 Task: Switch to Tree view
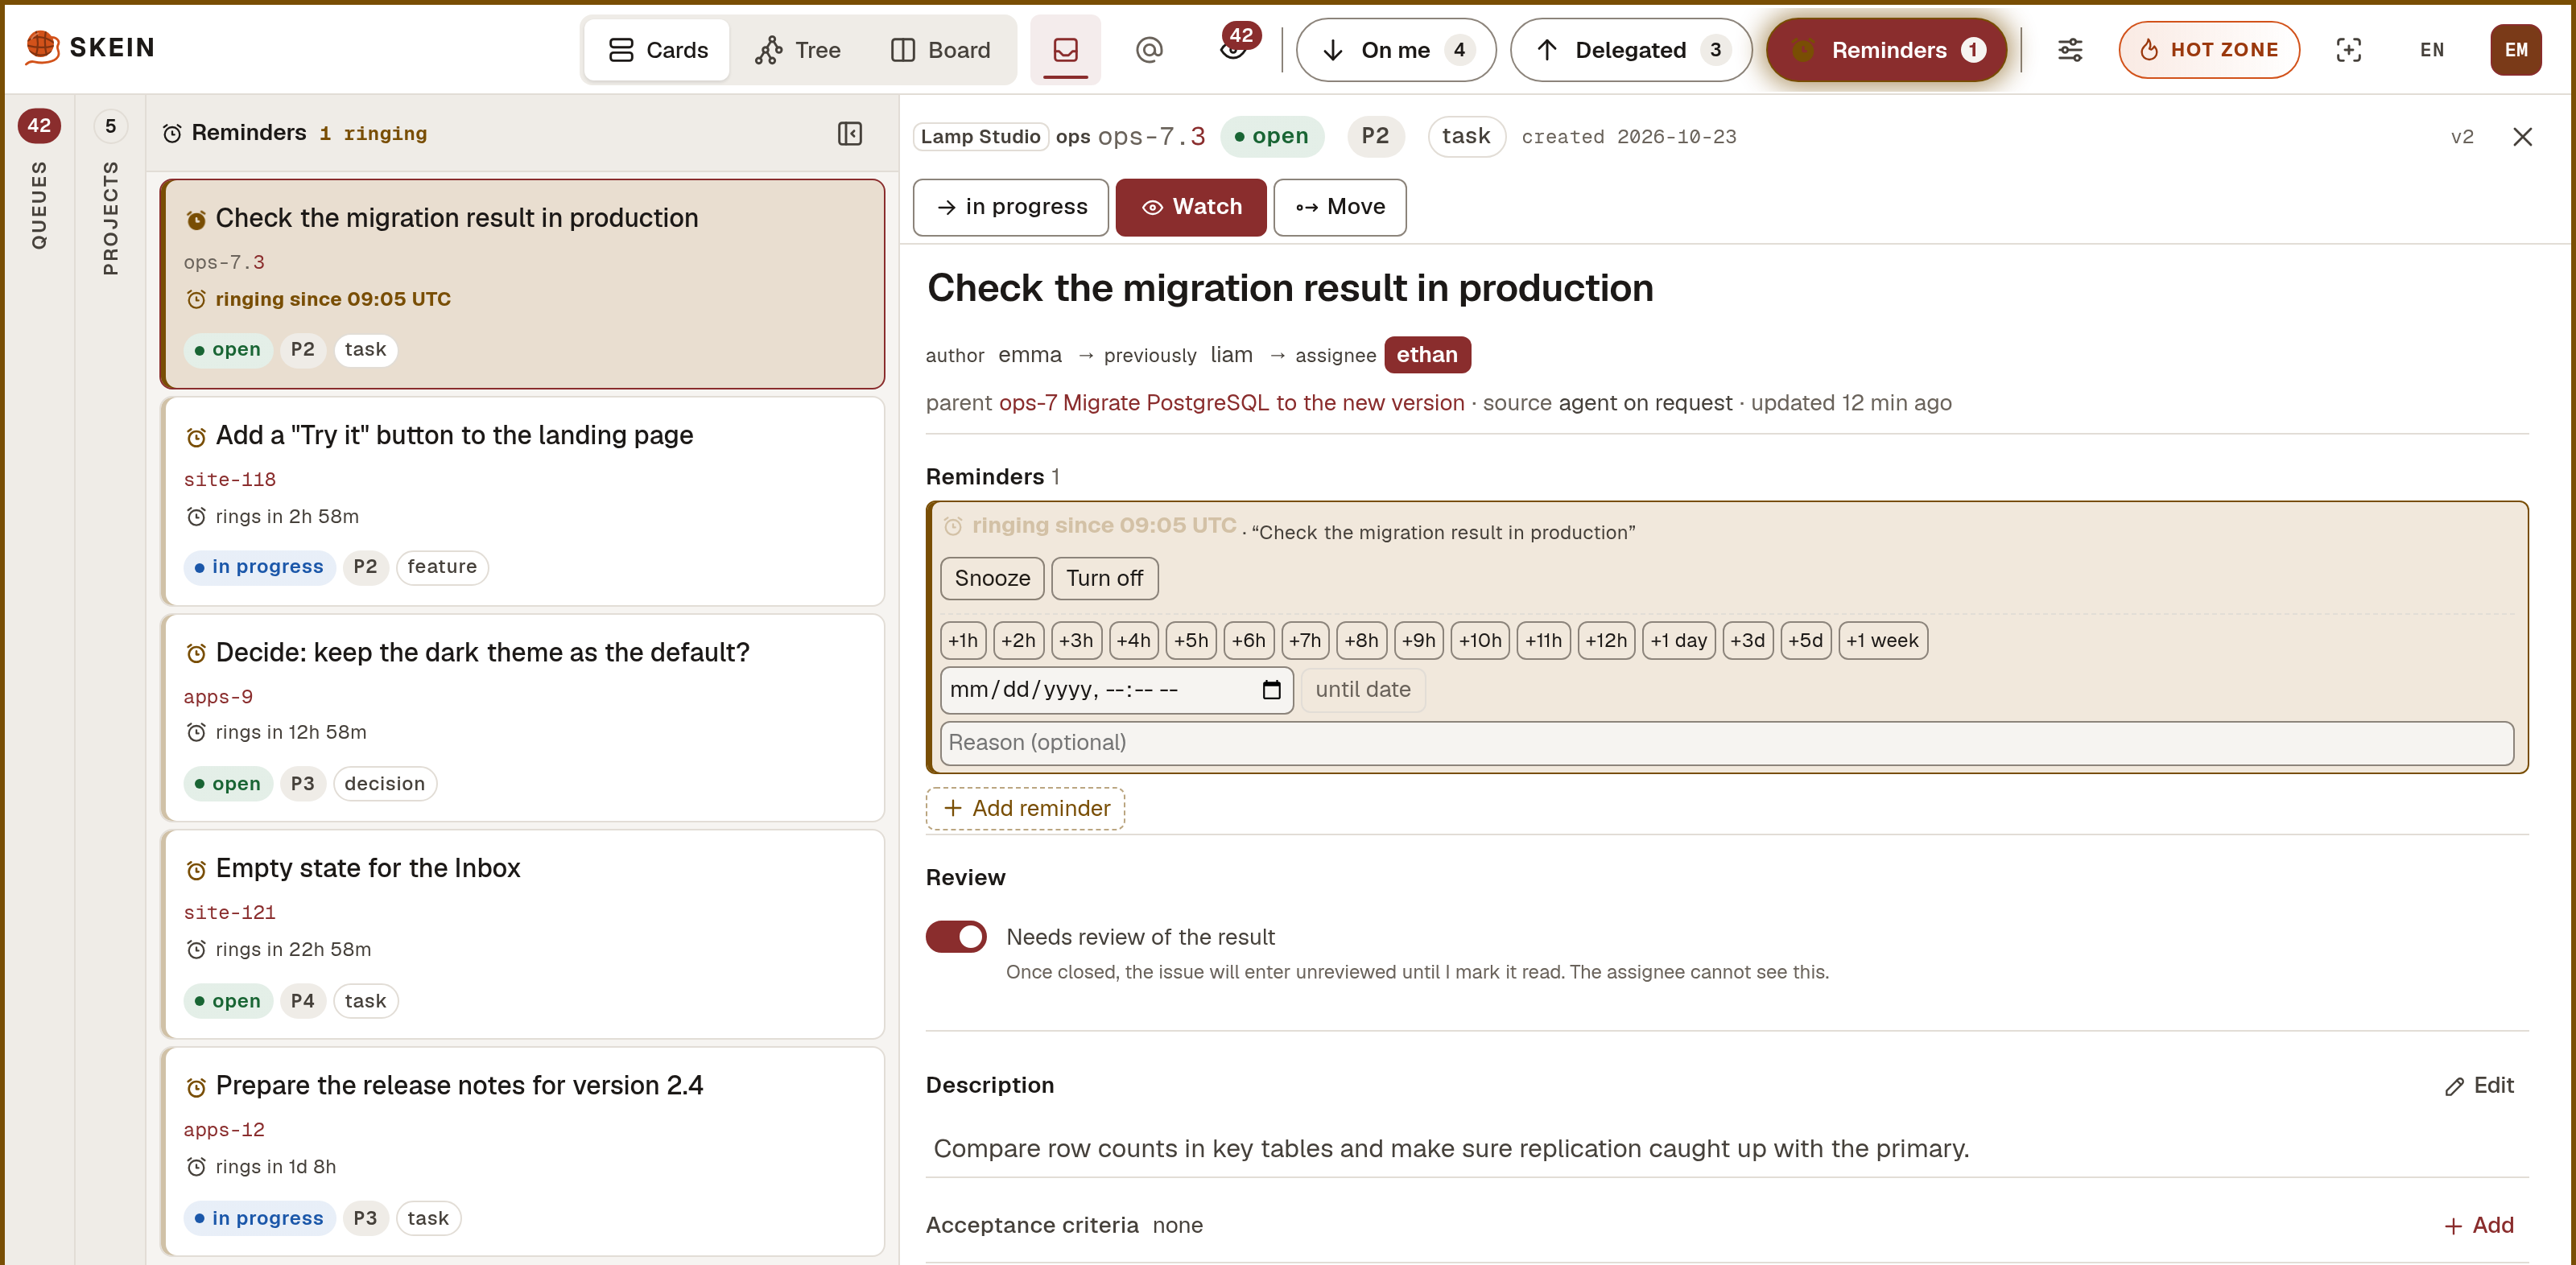798,50
